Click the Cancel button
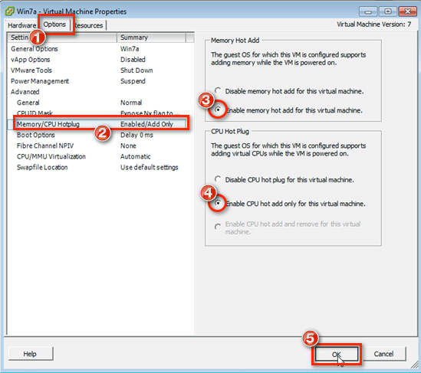 pyautogui.click(x=383, y=354)
